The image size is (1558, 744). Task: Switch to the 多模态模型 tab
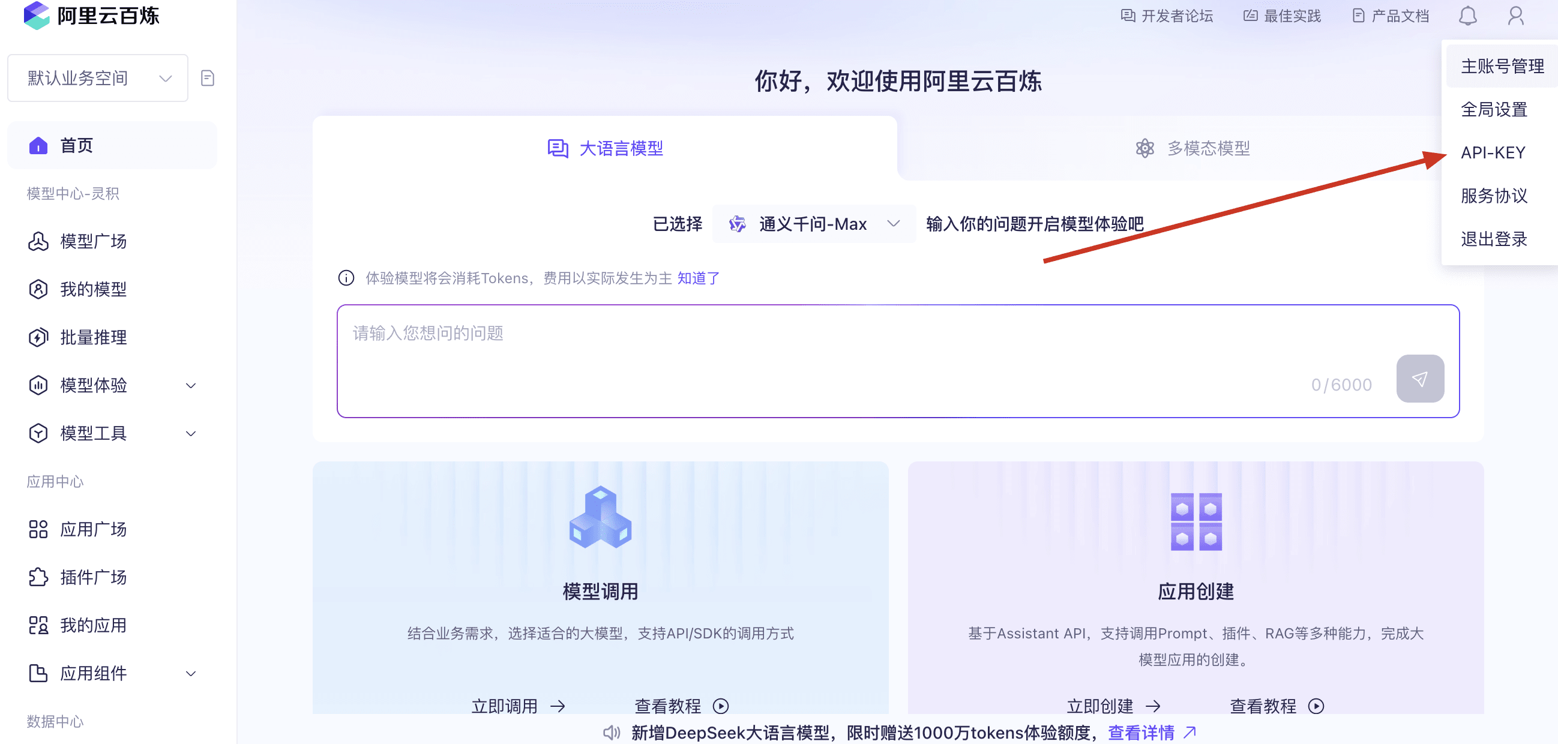pos(1191,148)
